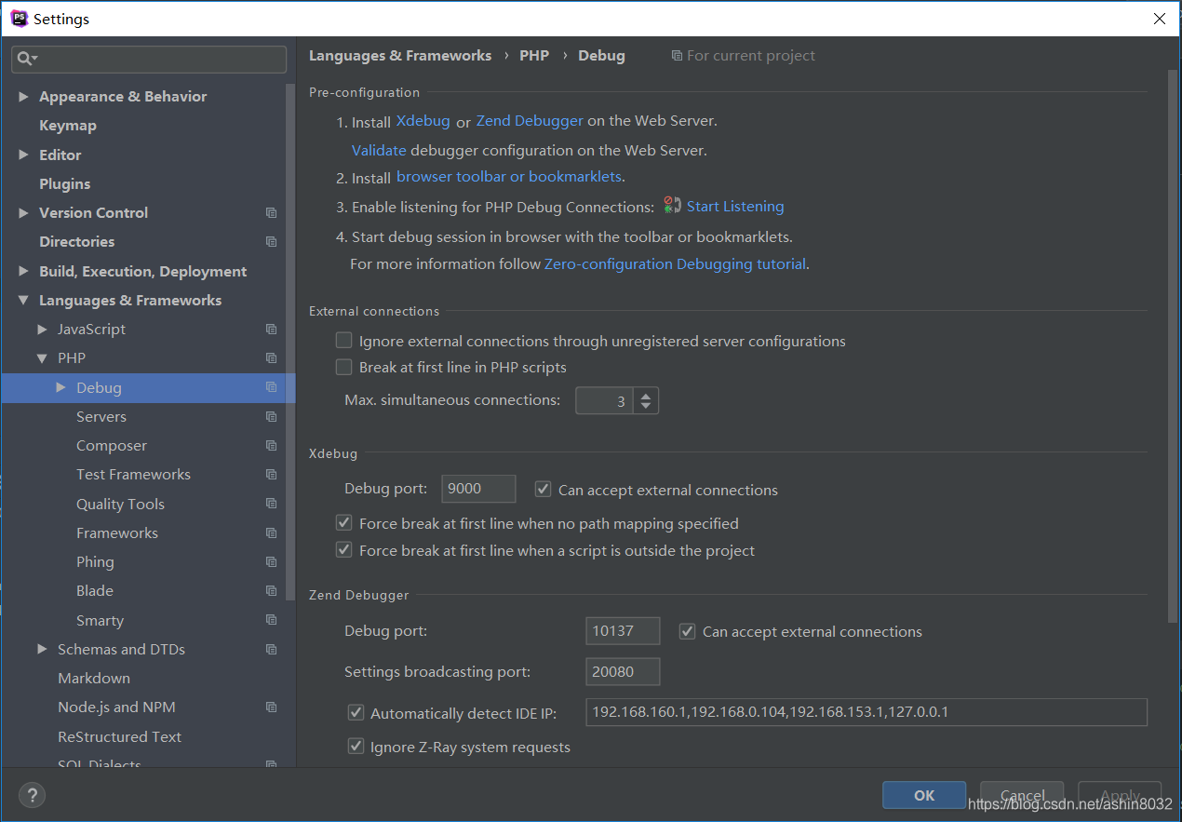Expand the Debug node arrow
Image resolution: width=1182 pixels, height=822 pixels.
[60, 387]
